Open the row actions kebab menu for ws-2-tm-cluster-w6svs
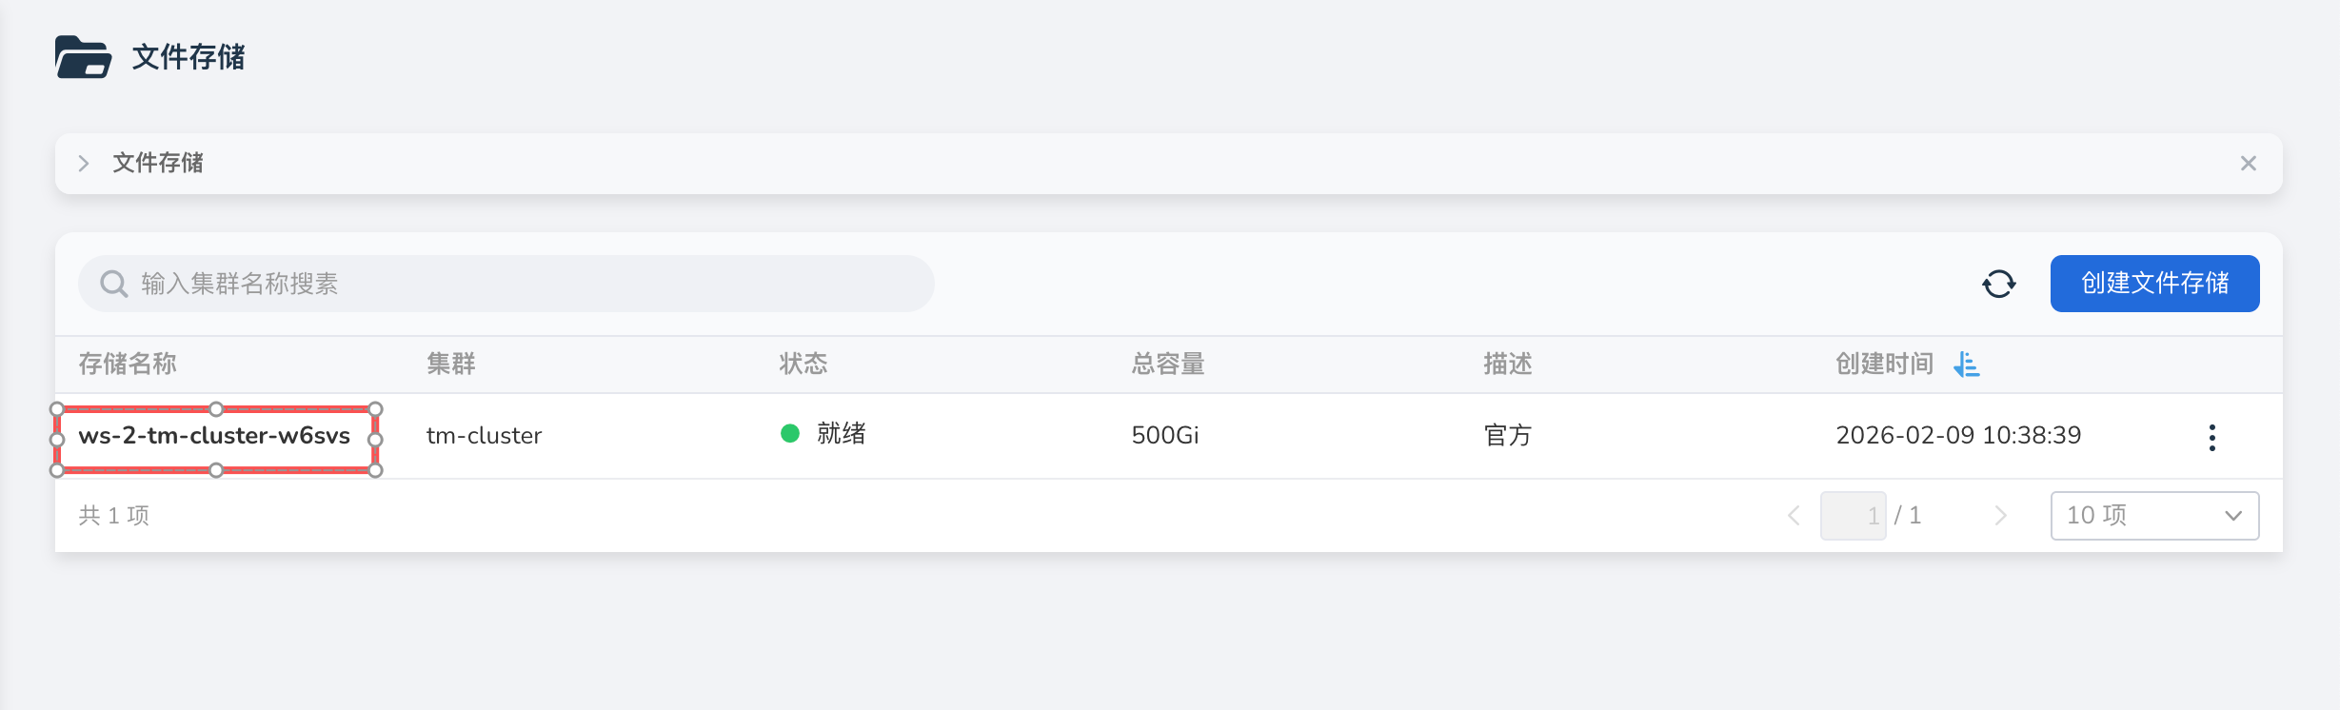Screen dimensions: 2340x710 tap(2211, 436)
